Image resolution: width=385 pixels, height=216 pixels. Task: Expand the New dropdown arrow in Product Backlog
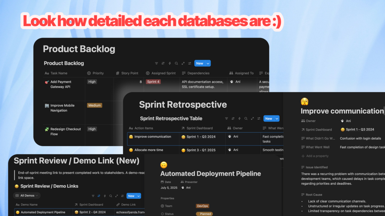208,63
